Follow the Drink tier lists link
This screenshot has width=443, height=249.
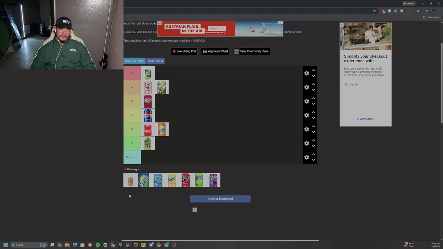point(293,32)
